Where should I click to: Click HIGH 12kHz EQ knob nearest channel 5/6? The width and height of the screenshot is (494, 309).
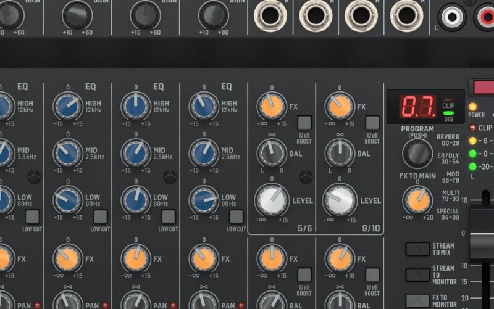pos(204,106)
